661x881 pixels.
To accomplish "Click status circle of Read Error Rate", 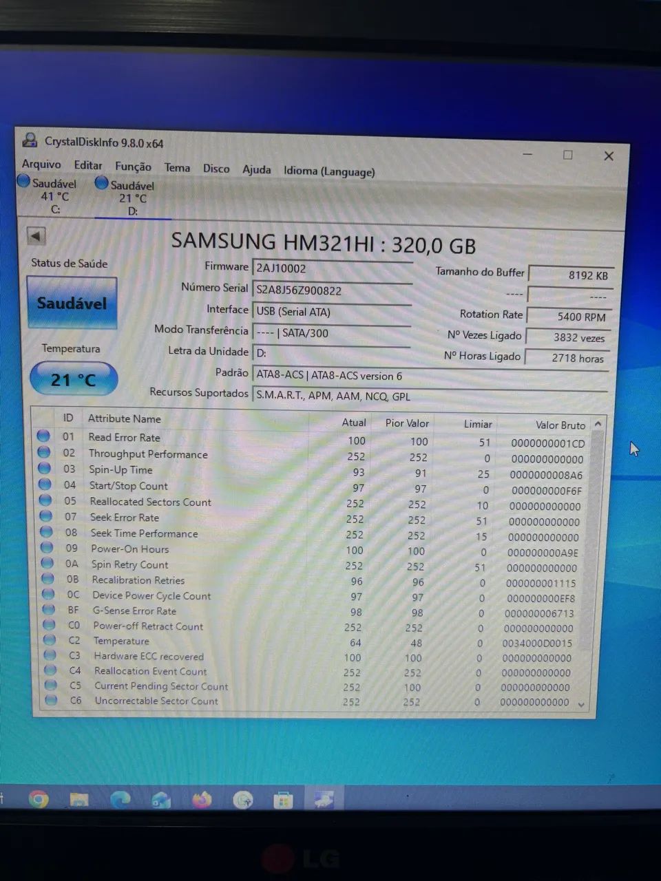I will point(43,436).
